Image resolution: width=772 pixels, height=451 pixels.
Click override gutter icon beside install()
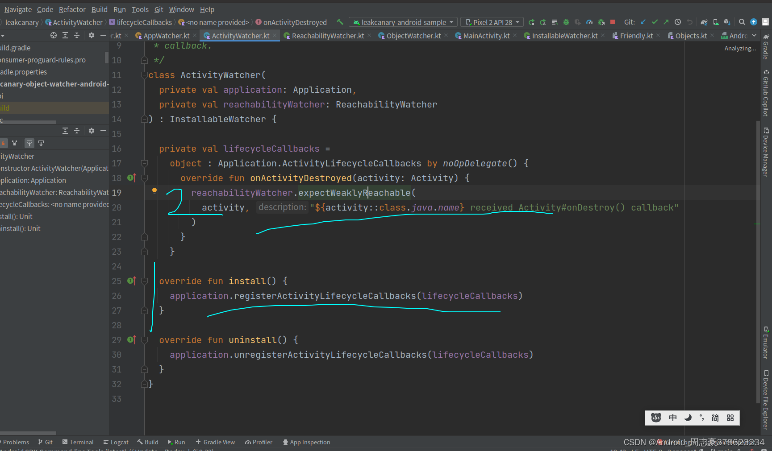(x=131, y=281)
